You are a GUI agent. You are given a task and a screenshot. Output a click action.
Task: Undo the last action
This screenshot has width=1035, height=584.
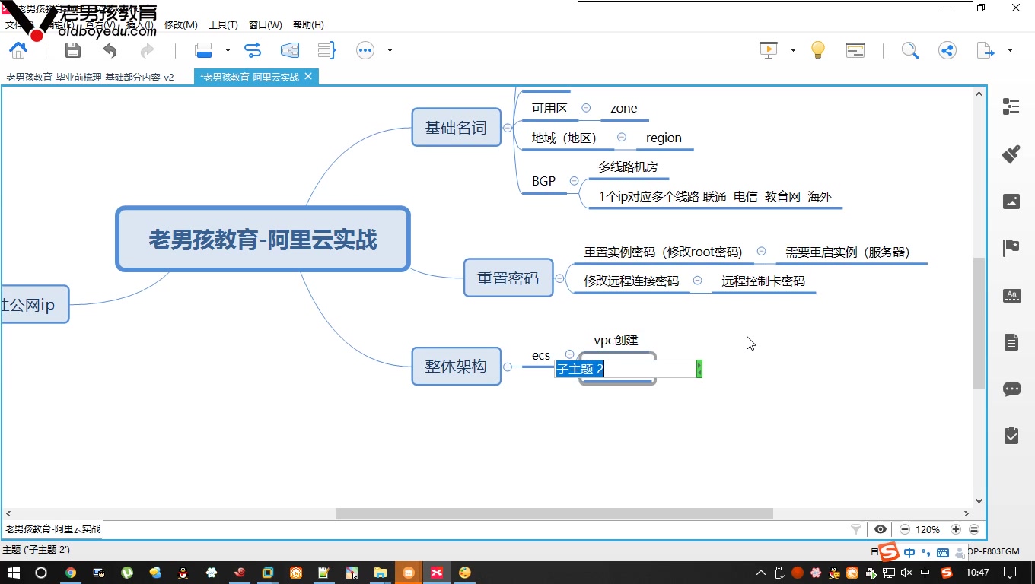tap(110, 50)
